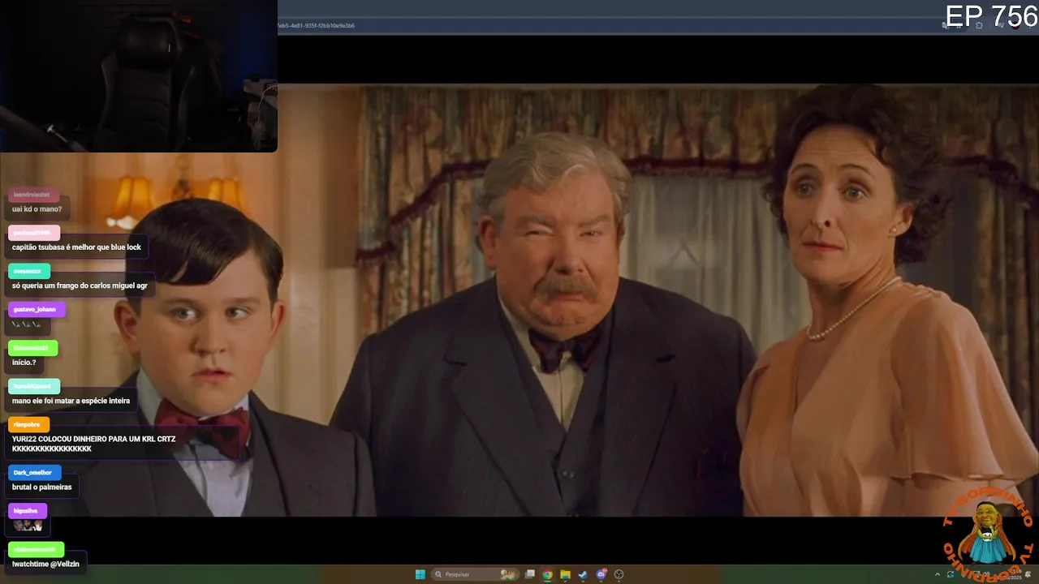The width and height of the screenshot is (1039, 584).
Task: Open OBS Studio from the taskbar
Action: point(619,574)
